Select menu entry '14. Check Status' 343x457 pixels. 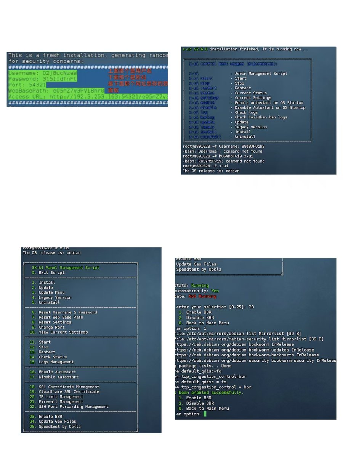(x=48, y=357)
